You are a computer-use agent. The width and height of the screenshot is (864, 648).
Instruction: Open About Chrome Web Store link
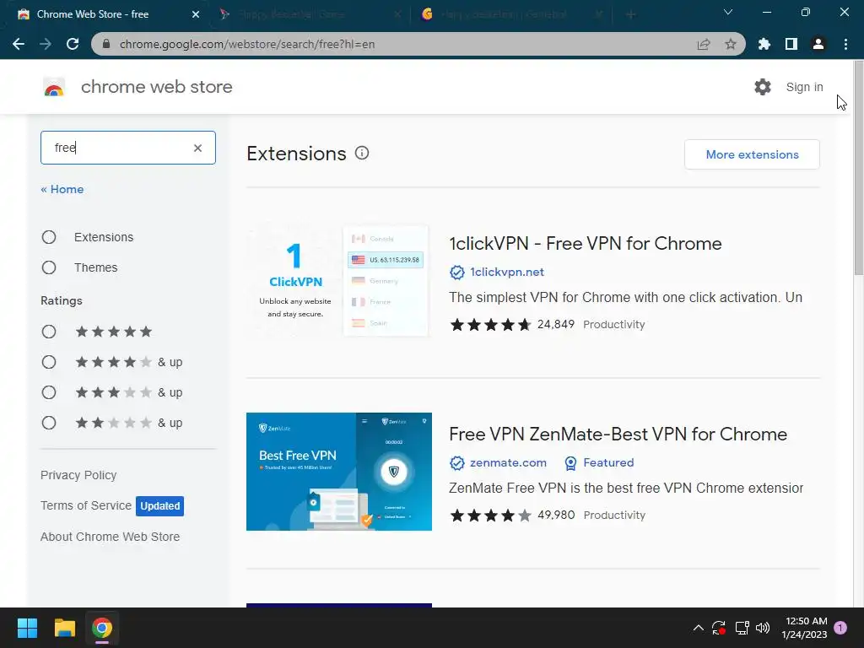[110, 537]
